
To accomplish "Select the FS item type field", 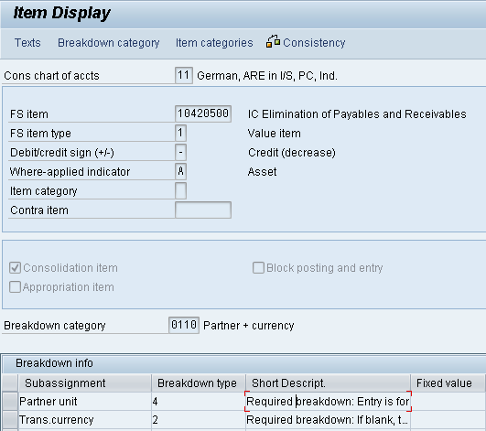I will [180, 133].
